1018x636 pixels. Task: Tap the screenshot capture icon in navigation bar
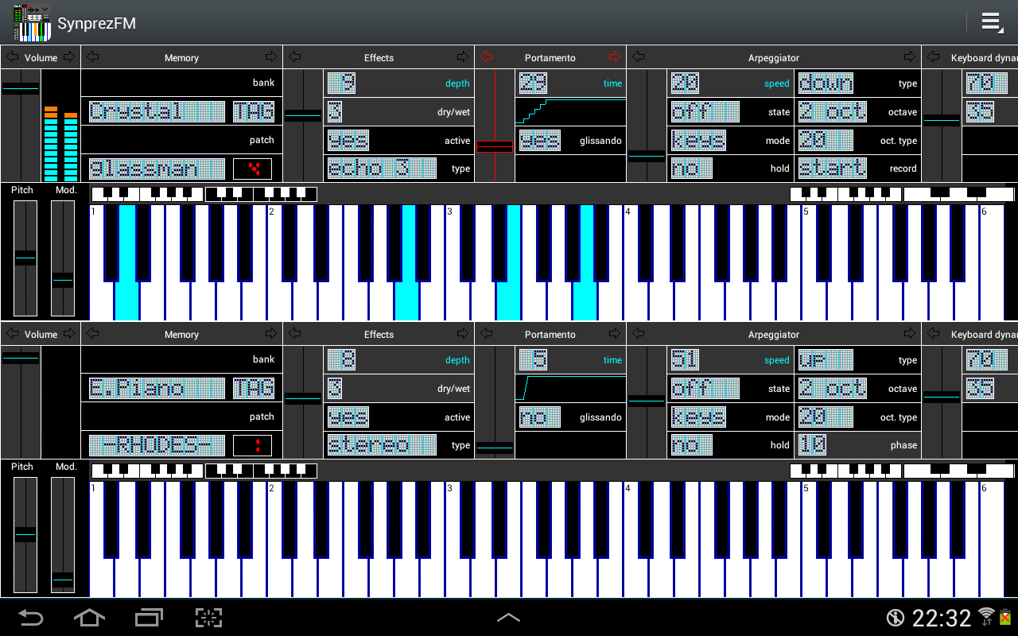tap(208, 618)
